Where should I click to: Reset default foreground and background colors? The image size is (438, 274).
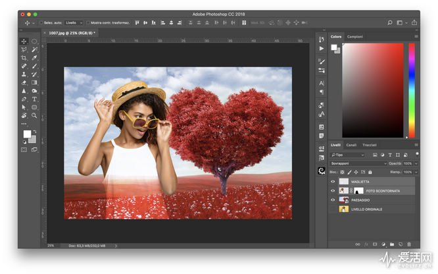coord(24,142)
